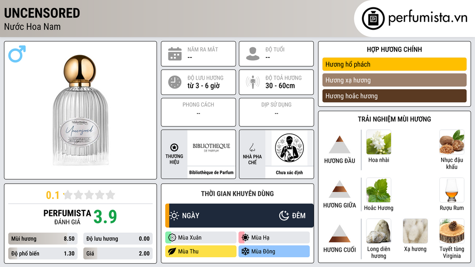The image size is (475, 267).
Task: Click the '30 - 60cm' sillage value
Action: 280,86
